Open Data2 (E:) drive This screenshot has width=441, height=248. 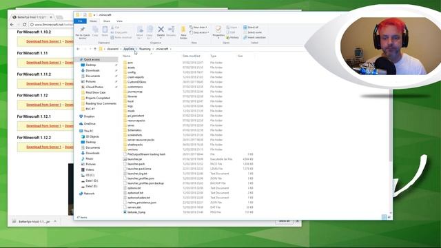click(90, 187)
